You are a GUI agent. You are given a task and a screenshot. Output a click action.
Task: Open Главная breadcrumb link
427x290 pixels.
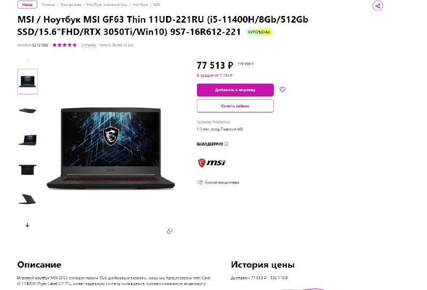(49, 5)
